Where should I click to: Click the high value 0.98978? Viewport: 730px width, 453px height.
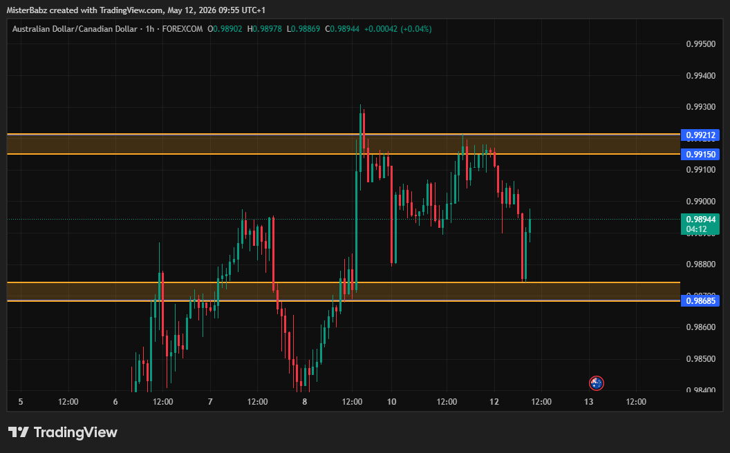pos(268,29)
